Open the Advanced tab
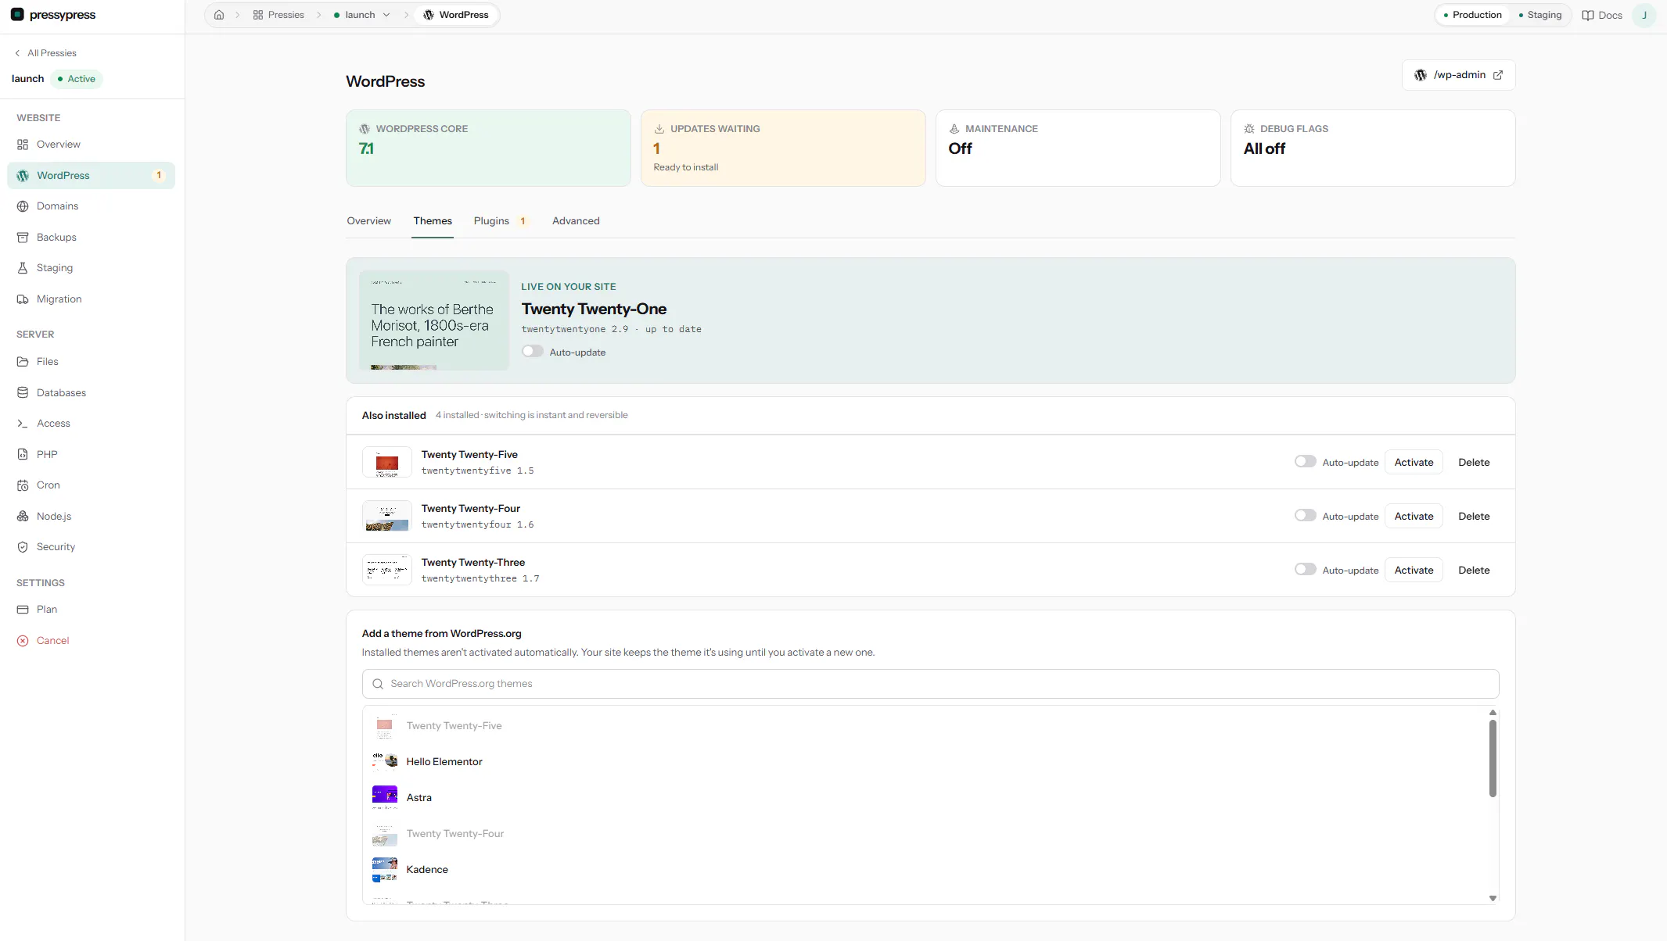 tap(576, 221)
